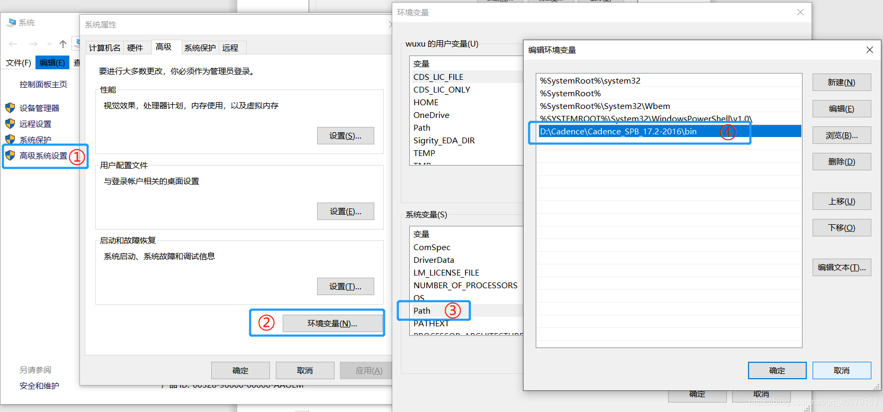Viewport: 883px width, 412px height.
Task: Open 环境变量(N) button
Action: click(x=332, y=324)
